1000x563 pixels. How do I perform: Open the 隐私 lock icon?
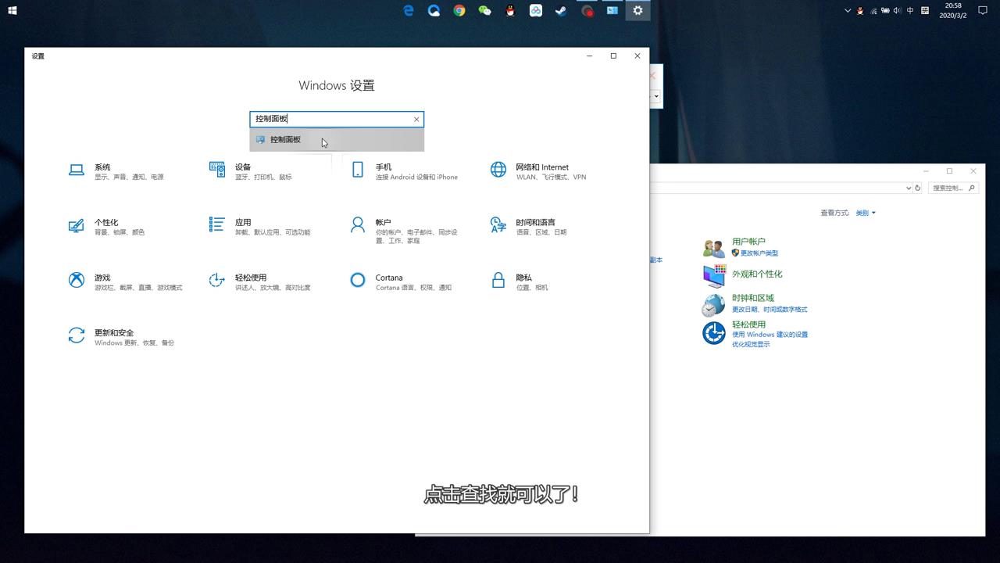point(498,280)
